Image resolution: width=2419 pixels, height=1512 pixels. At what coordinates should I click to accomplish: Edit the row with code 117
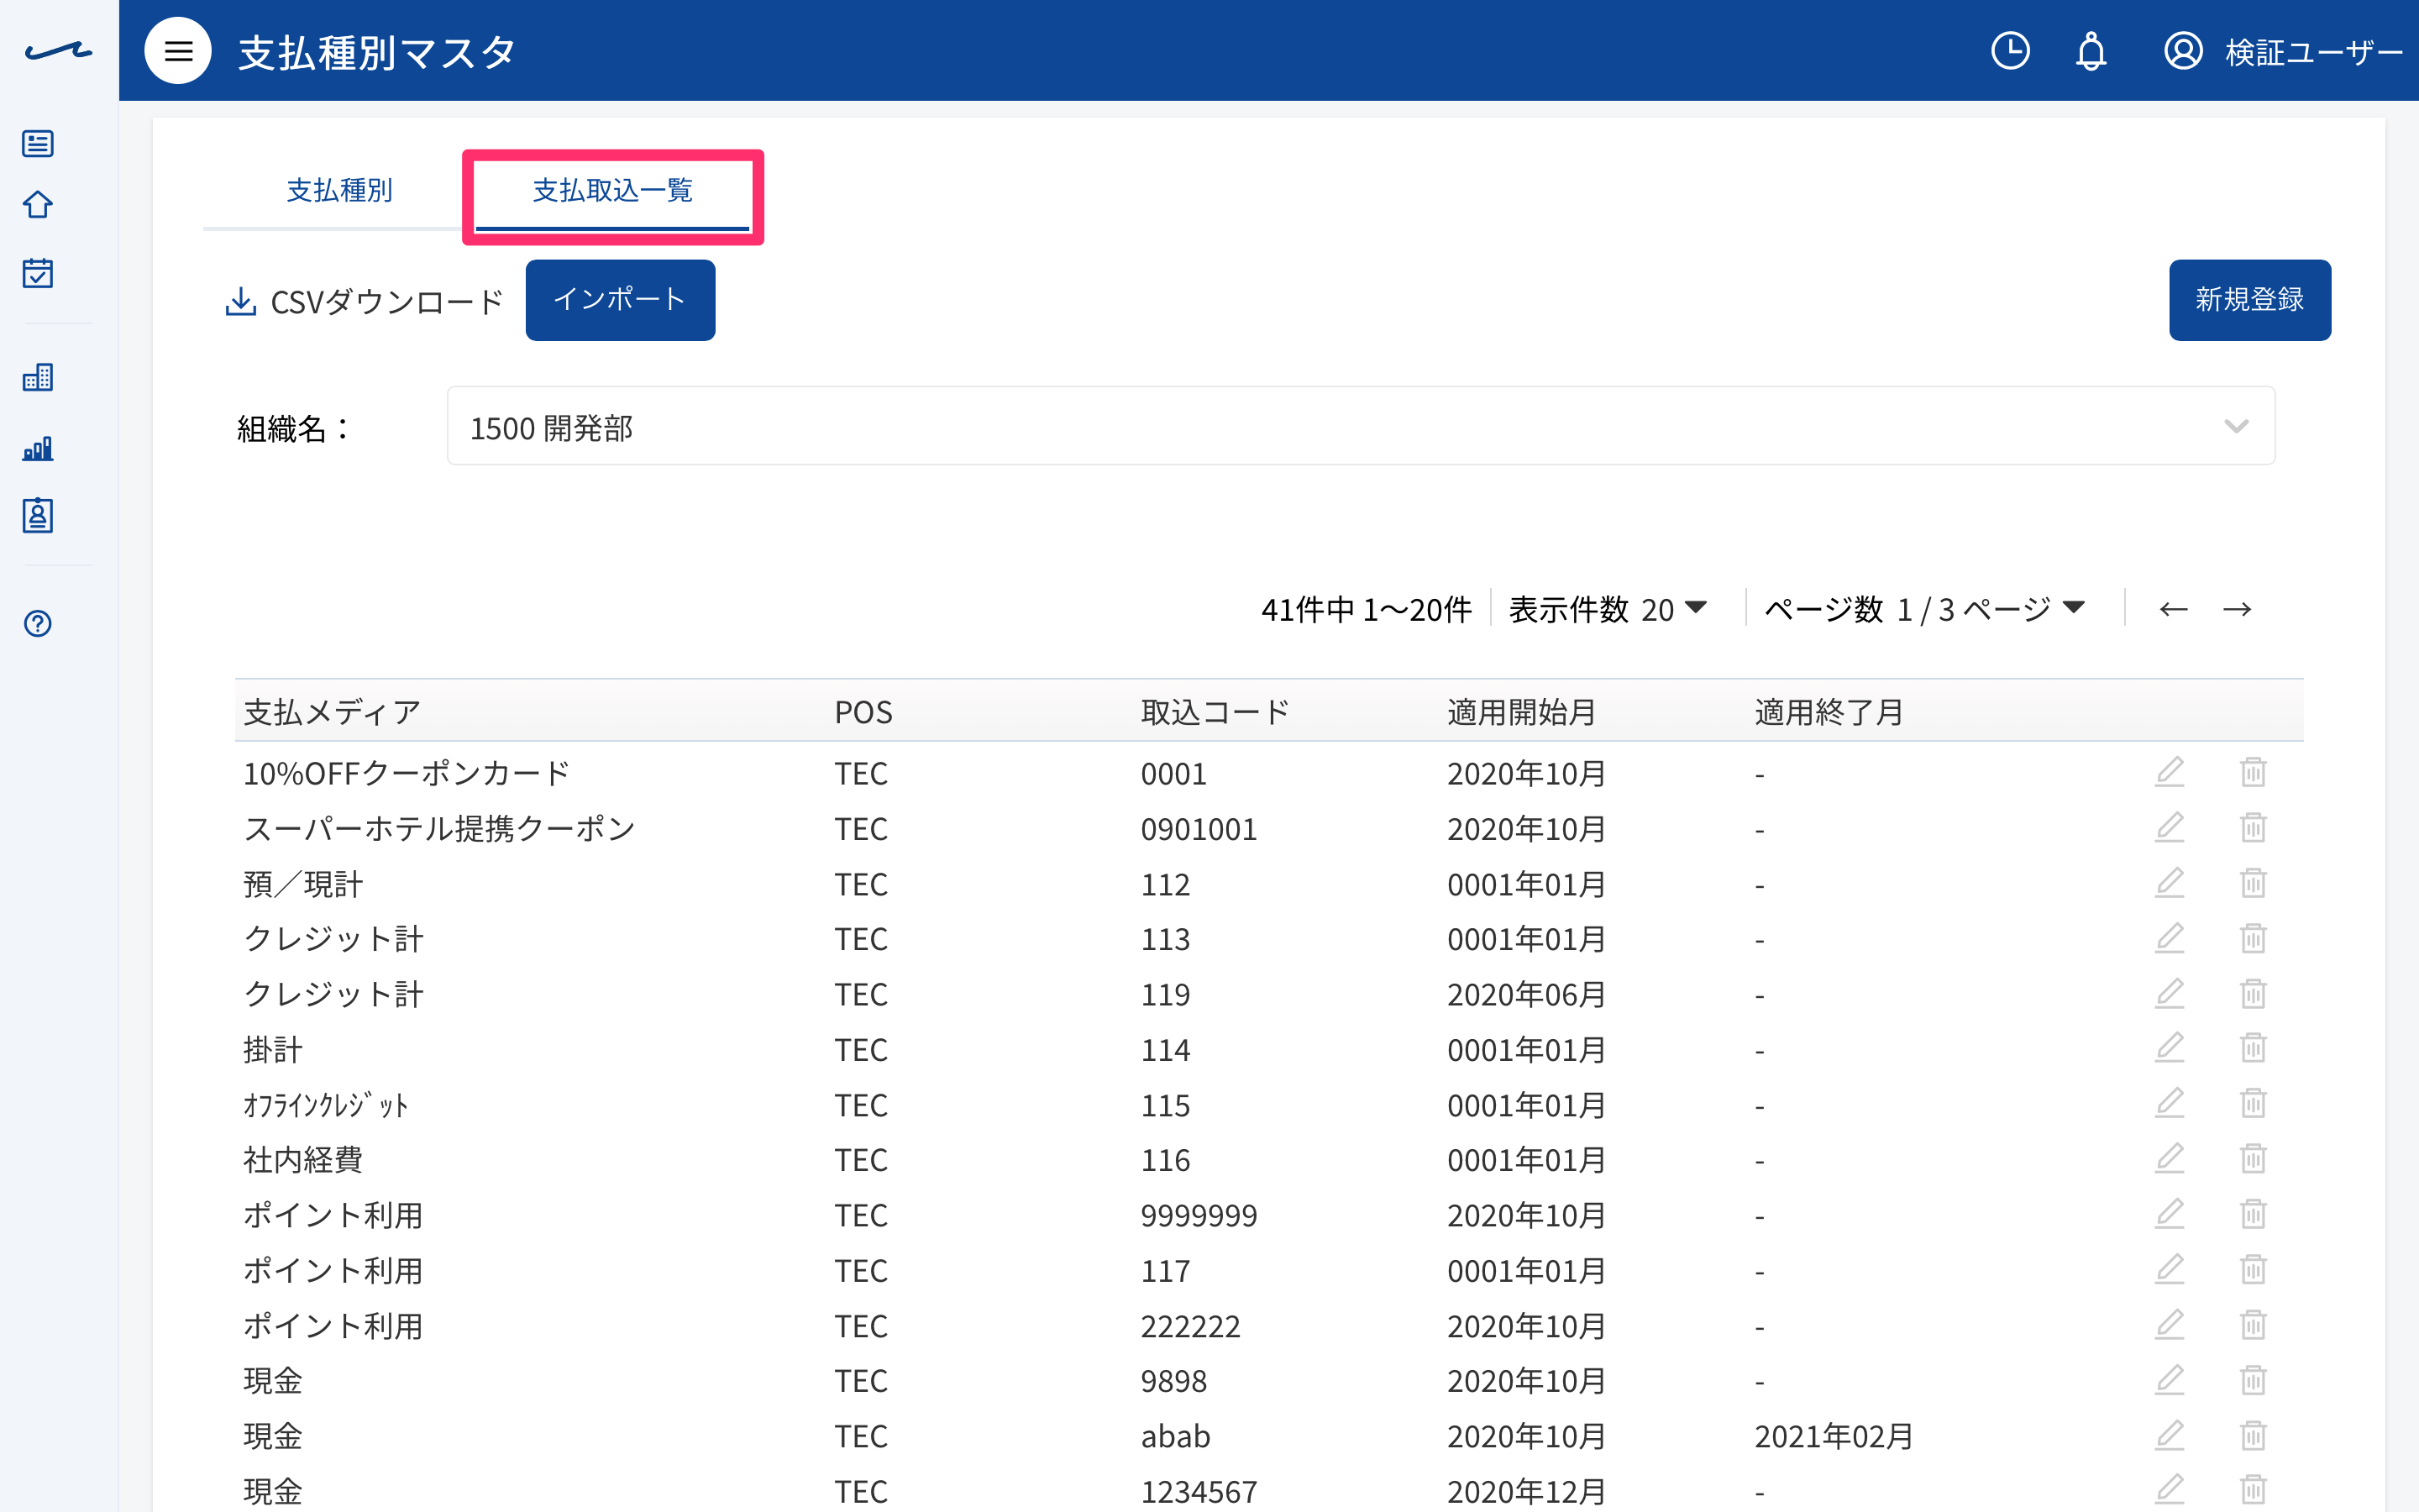coord(2169,1270)
